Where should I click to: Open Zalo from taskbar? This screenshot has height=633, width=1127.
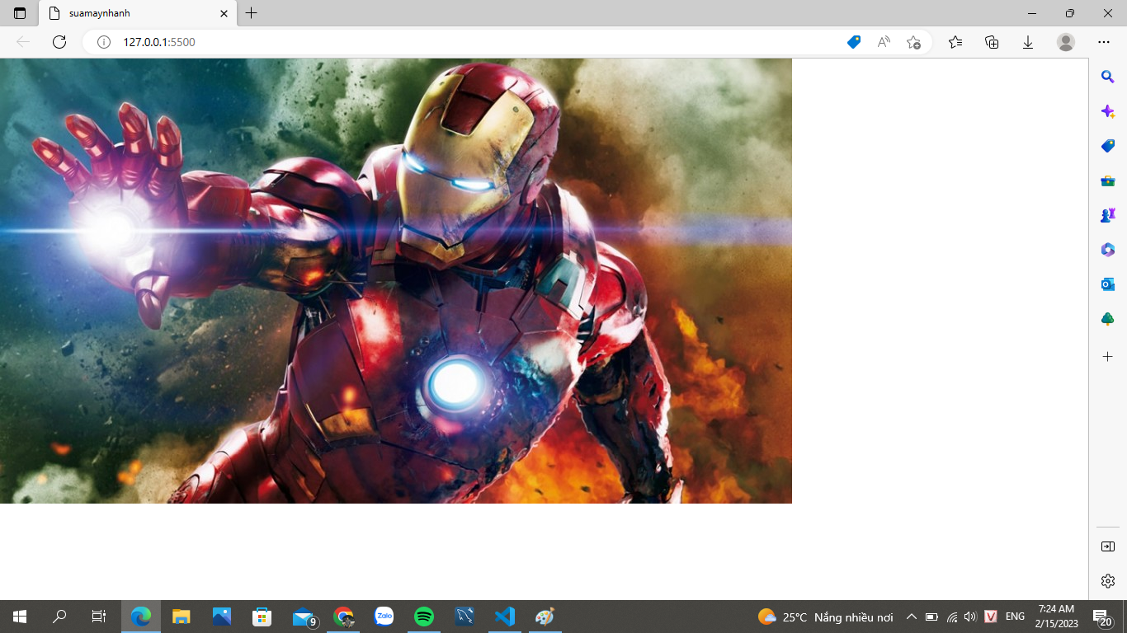click(384, 617)
